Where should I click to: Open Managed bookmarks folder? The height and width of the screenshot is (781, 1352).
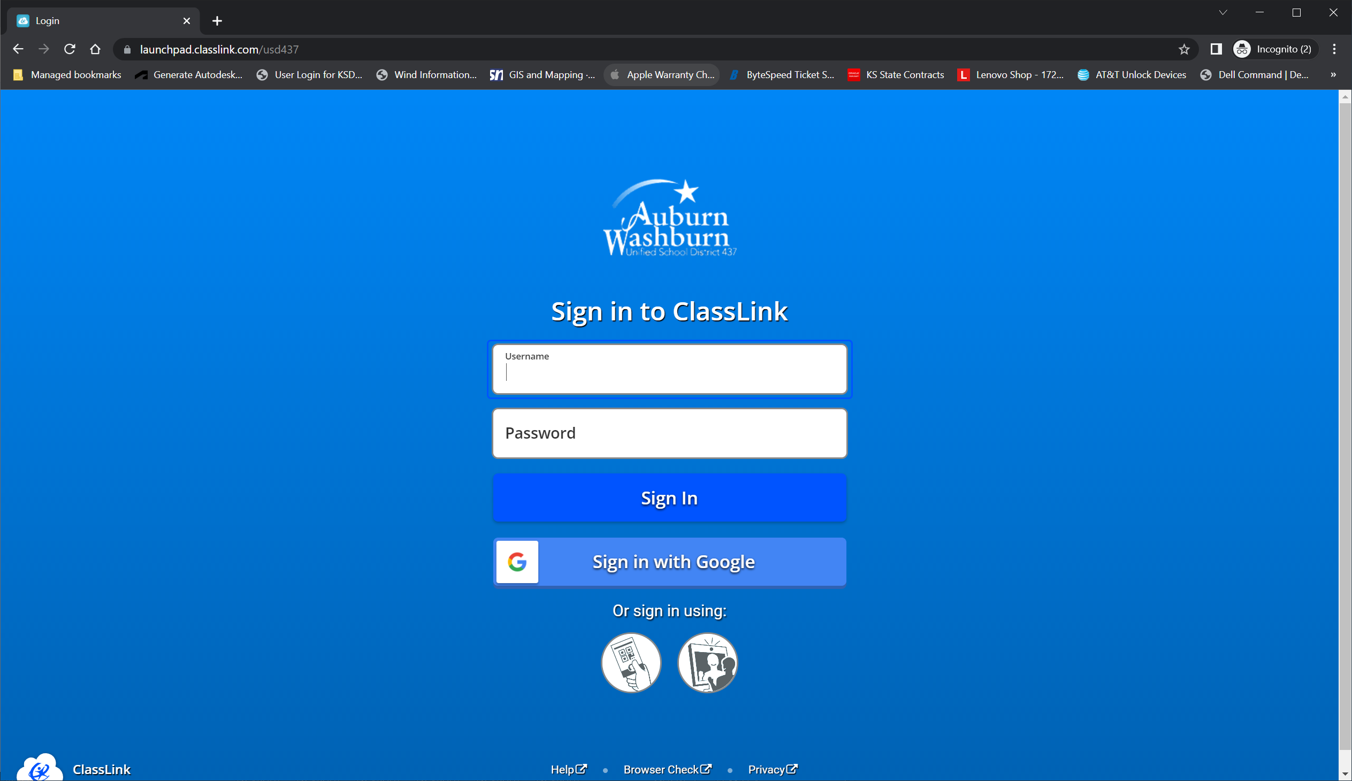click(x=67, y=75)
